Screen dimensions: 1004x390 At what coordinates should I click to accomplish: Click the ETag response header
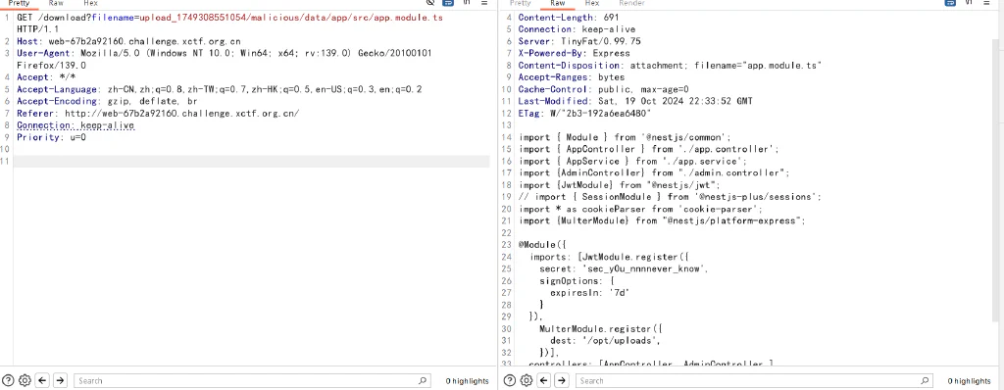pyautogui.click(x=584, y=114)
